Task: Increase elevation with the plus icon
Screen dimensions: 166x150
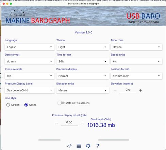Action: click(140, 90)
